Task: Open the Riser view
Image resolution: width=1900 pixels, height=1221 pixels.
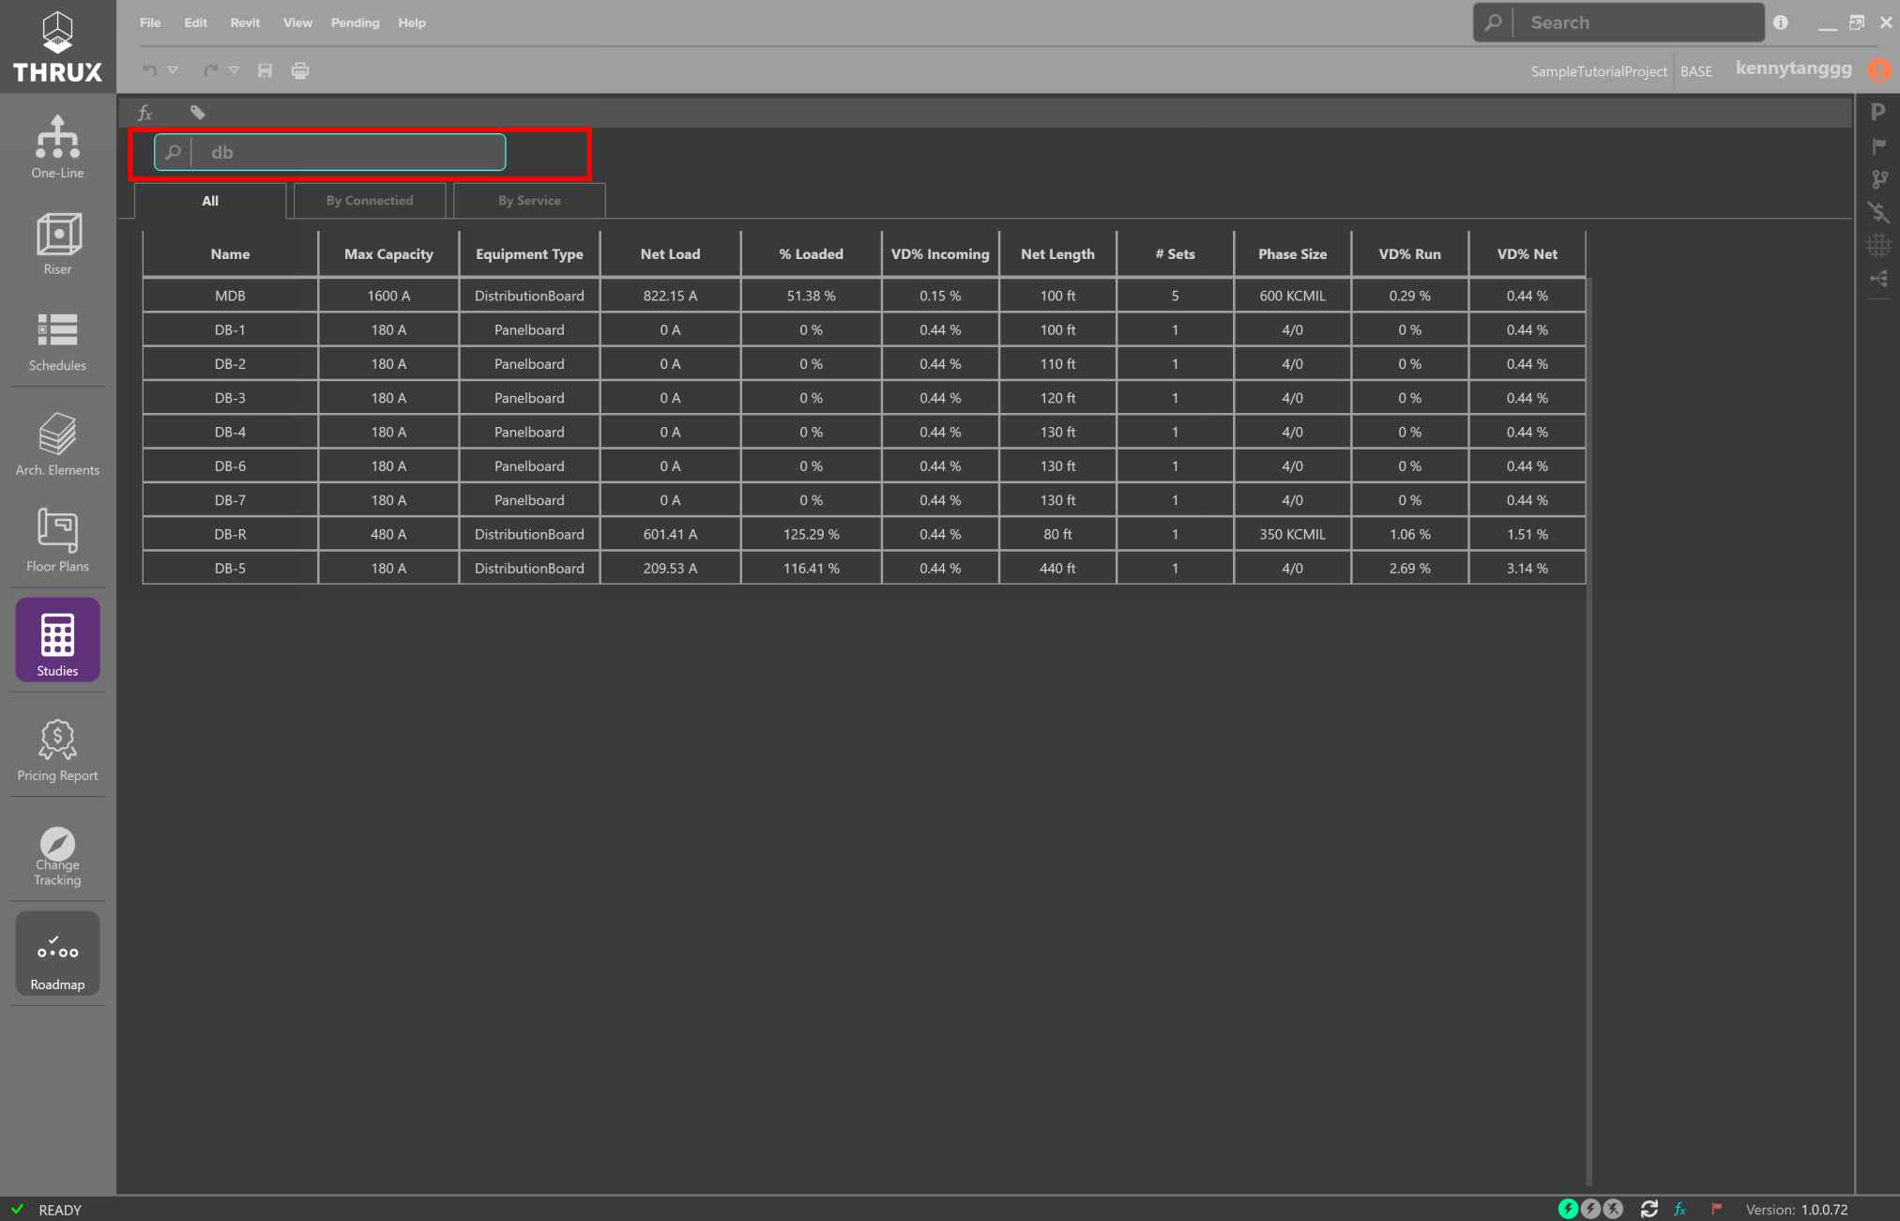Action: tap(57, 244)
